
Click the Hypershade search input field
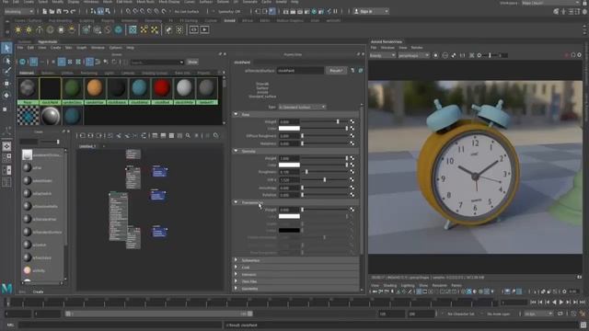tap(157, 62)
